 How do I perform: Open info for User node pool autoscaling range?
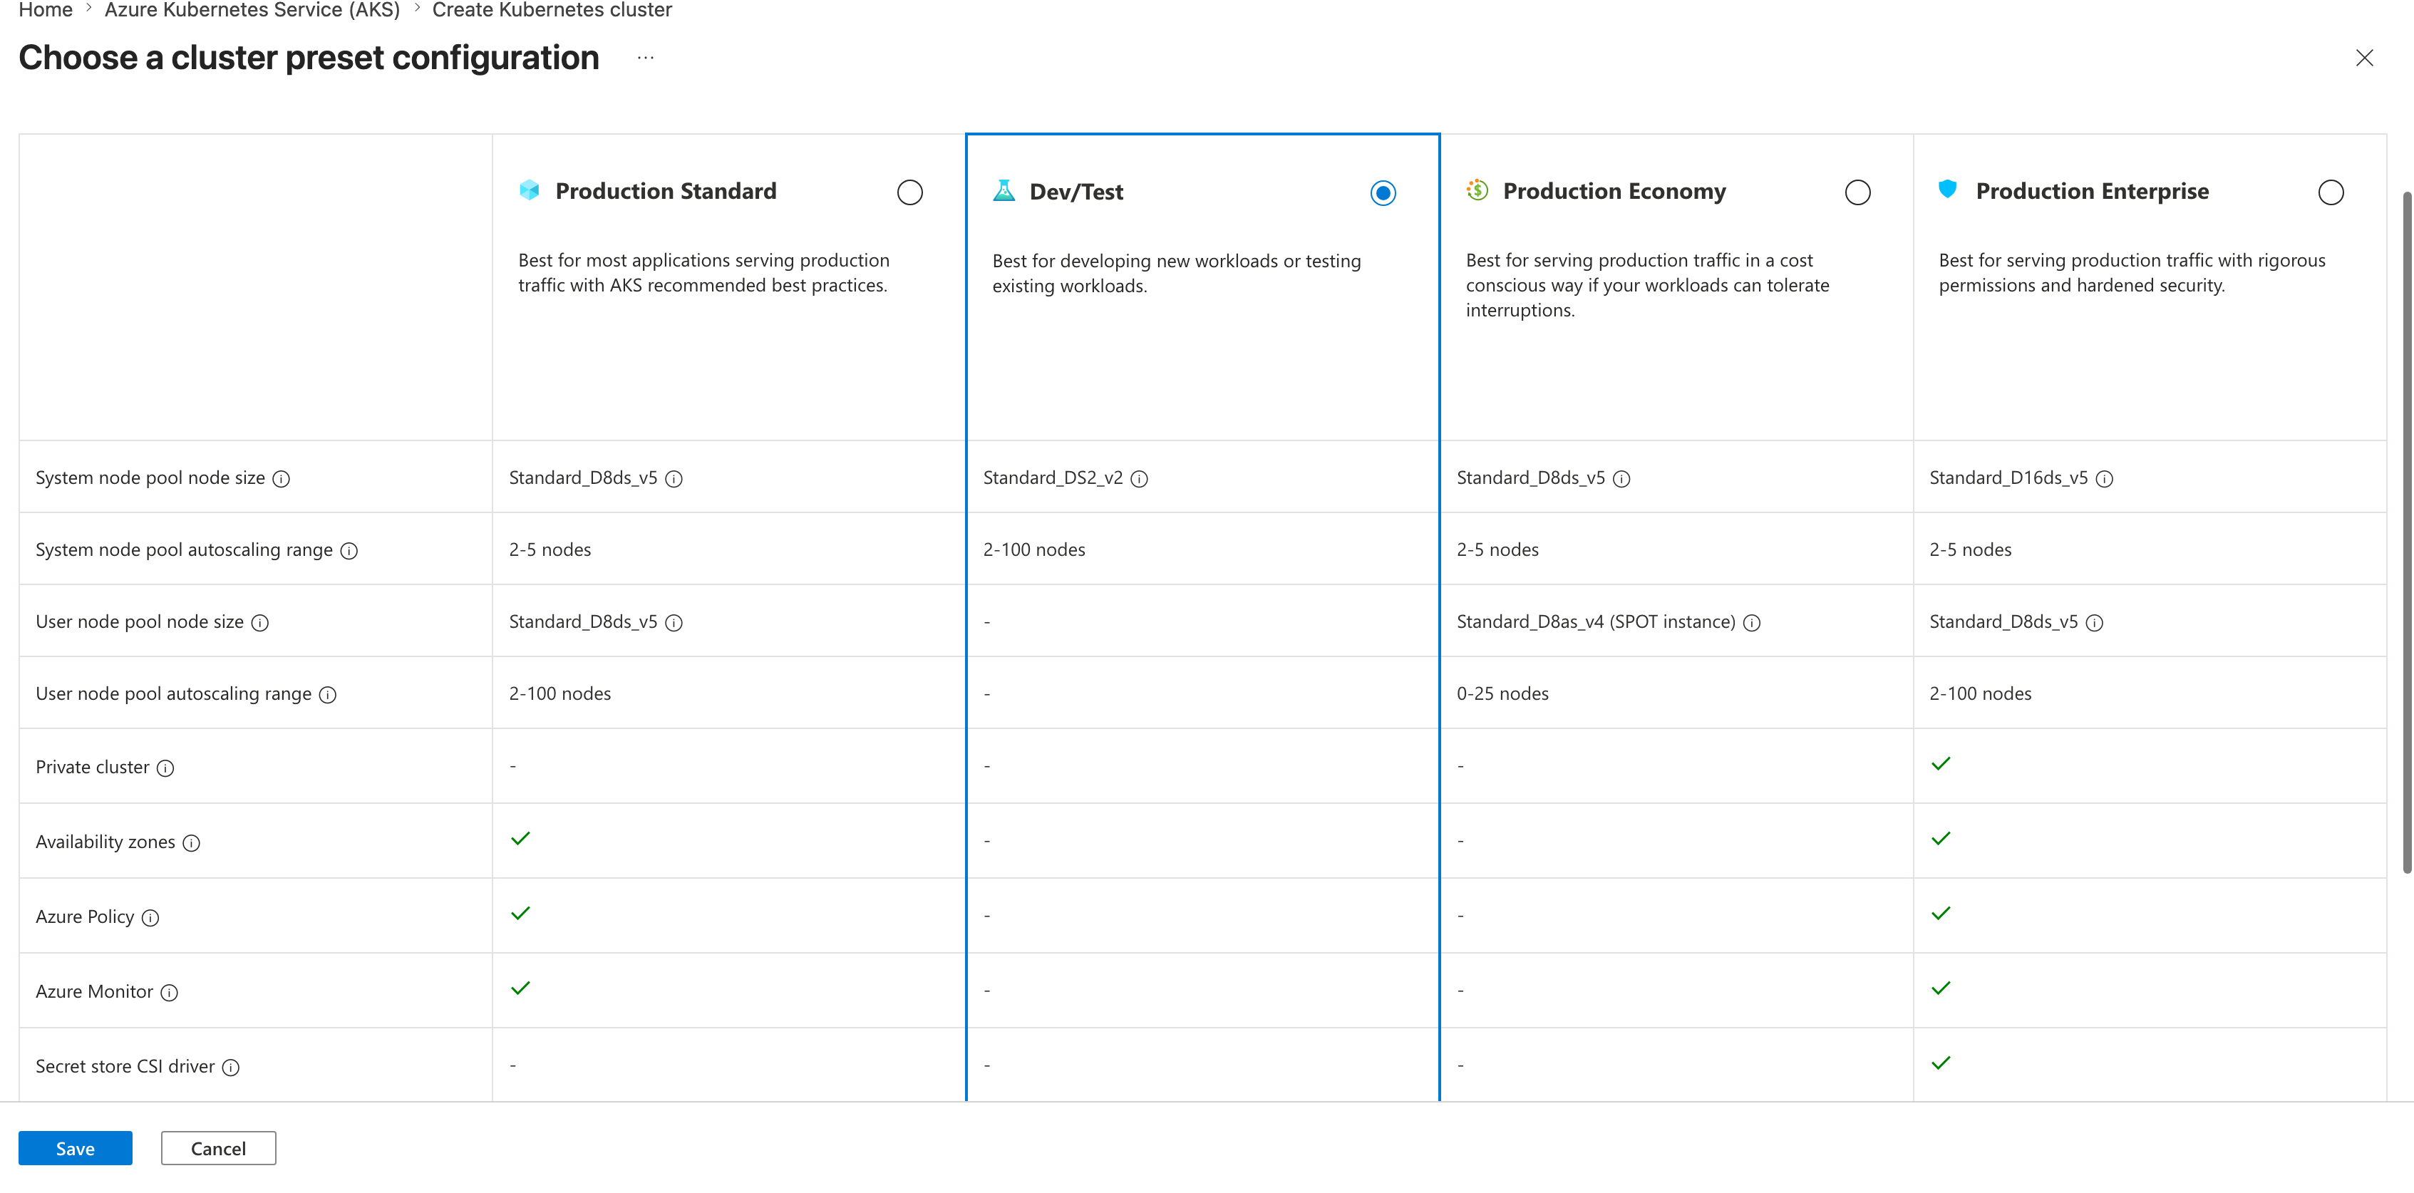click(x=327, y=696)
